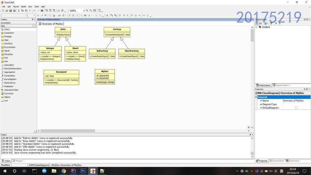Open File Explorer from the taskbar

click(x=54, y=171)
